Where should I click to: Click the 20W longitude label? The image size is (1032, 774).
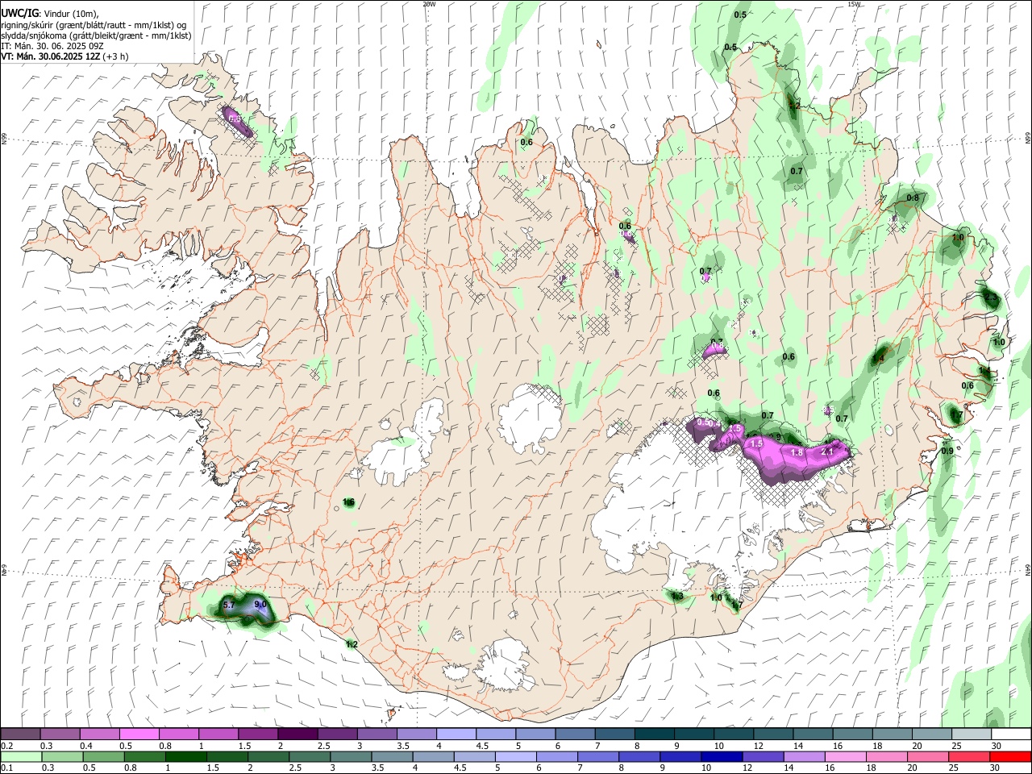(429, 4)
